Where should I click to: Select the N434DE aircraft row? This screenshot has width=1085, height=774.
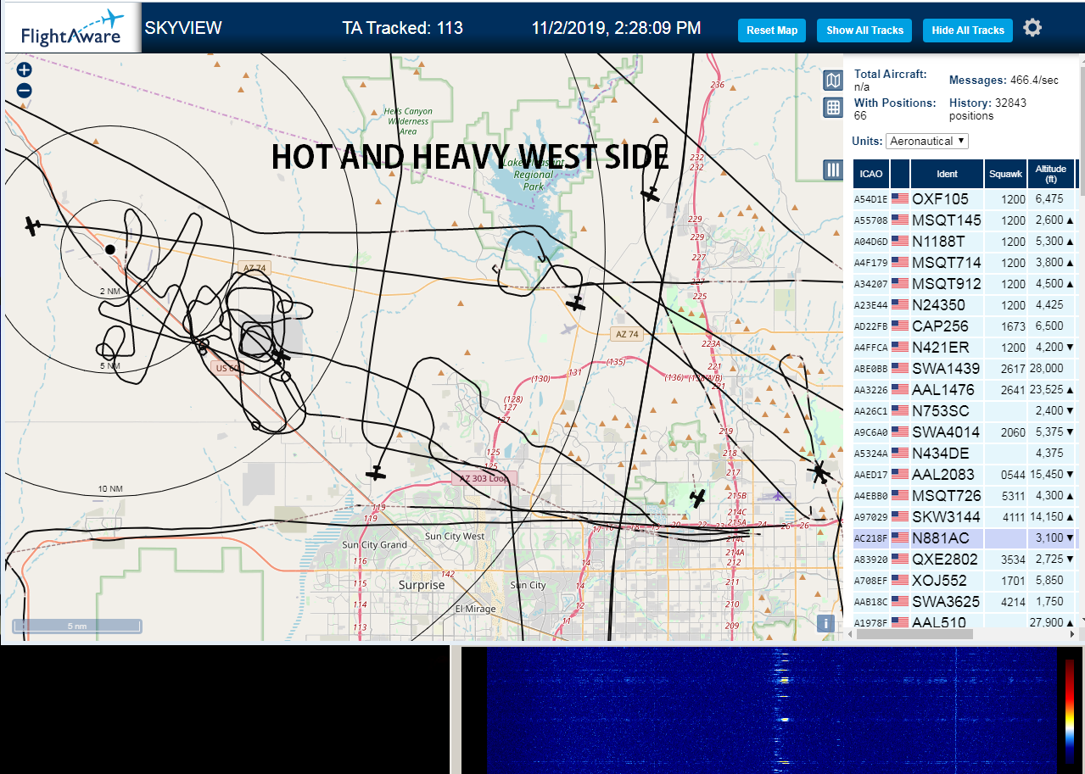pos(965,454)
